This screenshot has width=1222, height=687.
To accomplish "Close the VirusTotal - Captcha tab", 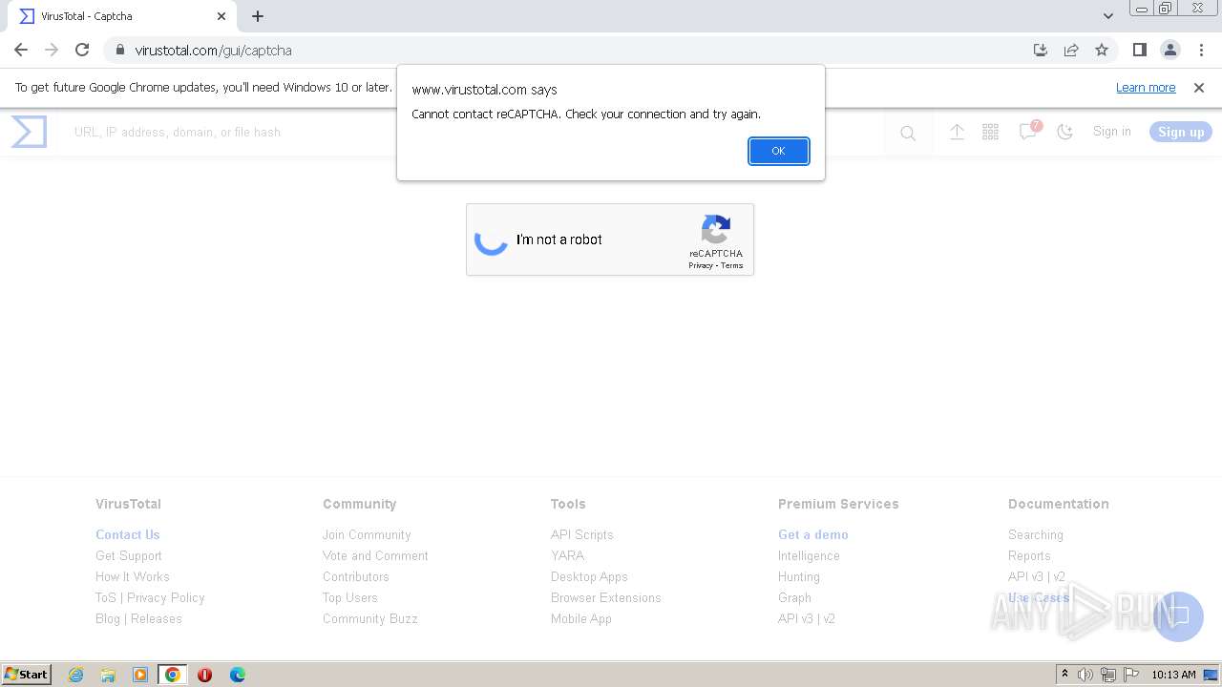I will (x=221, y=16).
